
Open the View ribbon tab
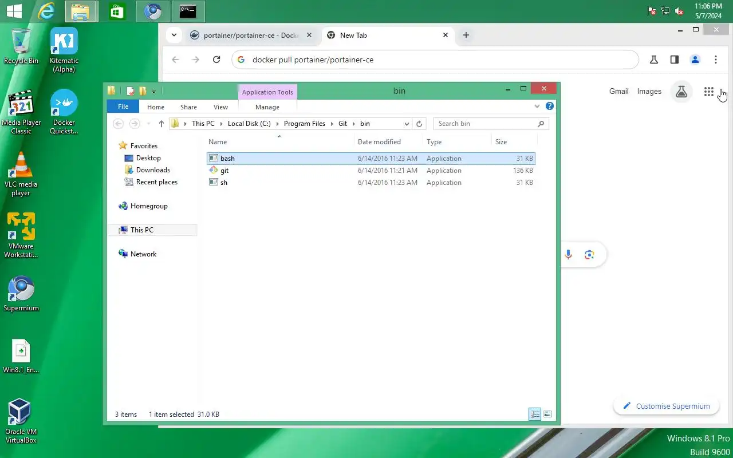click(x=220, y=106)
